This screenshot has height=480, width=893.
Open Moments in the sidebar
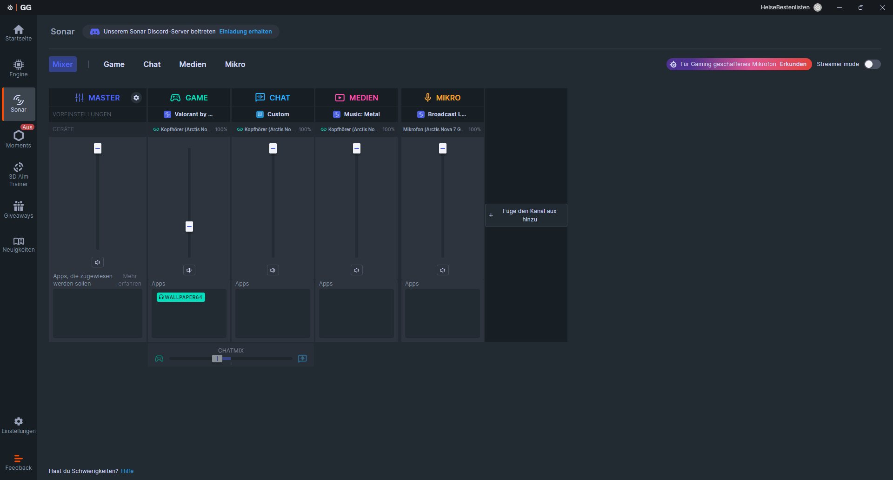point(19,139)
